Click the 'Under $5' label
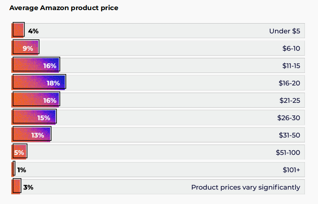The image size is (318, 204). pos(284,31)
